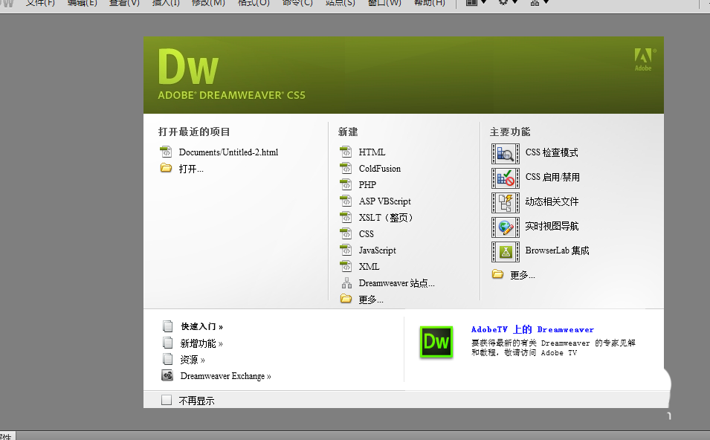This screenshot has height=440, width=710.
Task: Open the BrowserLab 集成 feature text
Action: pyautogui.click(x=557, y=250)
